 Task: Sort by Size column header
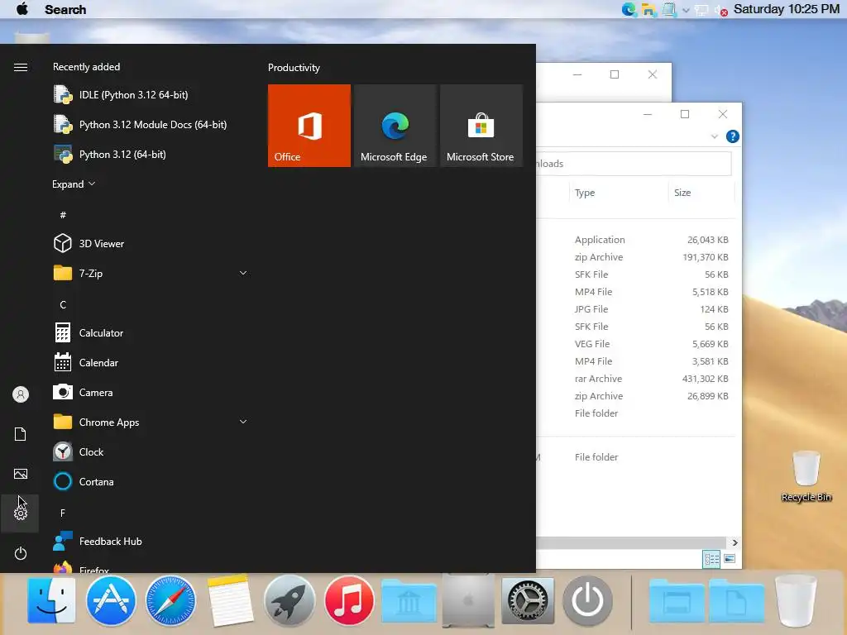click(x=701, y=193)
